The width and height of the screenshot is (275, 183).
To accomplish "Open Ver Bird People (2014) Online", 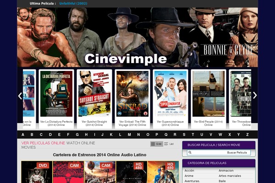I will pyautogui.click(x=209, y=123).
